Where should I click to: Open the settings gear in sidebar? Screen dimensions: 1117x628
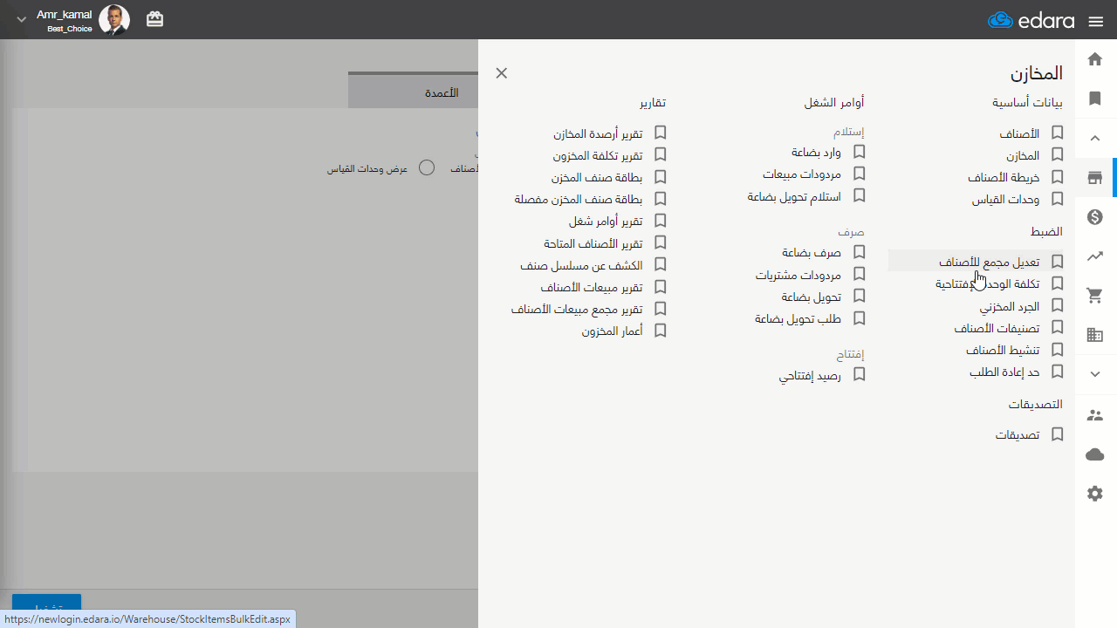click(1095, 494)
